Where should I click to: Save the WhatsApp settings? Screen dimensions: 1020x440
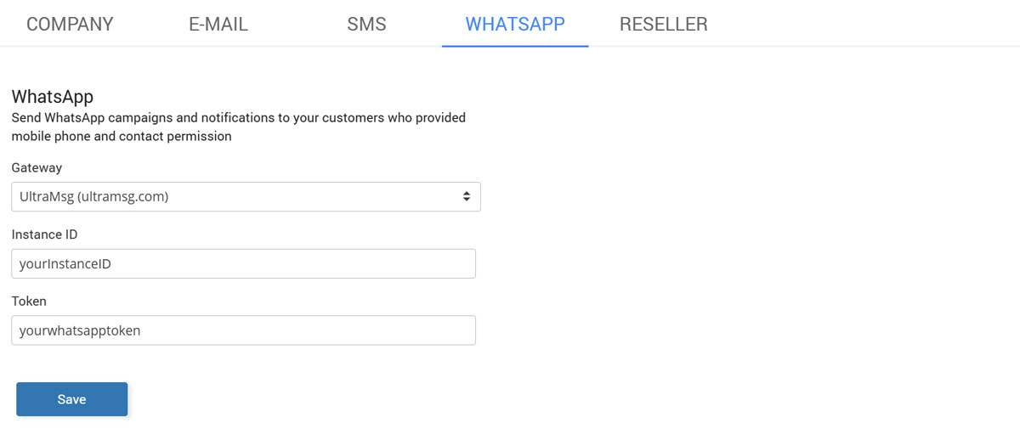(x=71, y=399)
